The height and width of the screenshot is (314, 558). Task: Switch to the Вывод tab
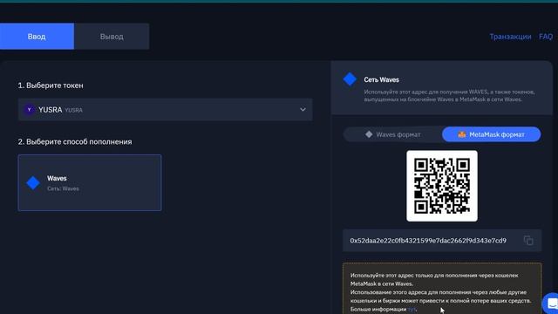tap(112, 37)
